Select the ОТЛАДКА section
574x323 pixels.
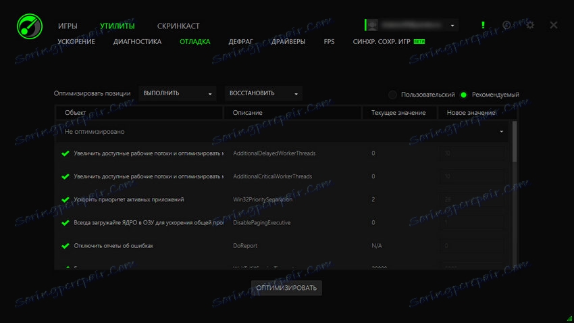point(194,42)
